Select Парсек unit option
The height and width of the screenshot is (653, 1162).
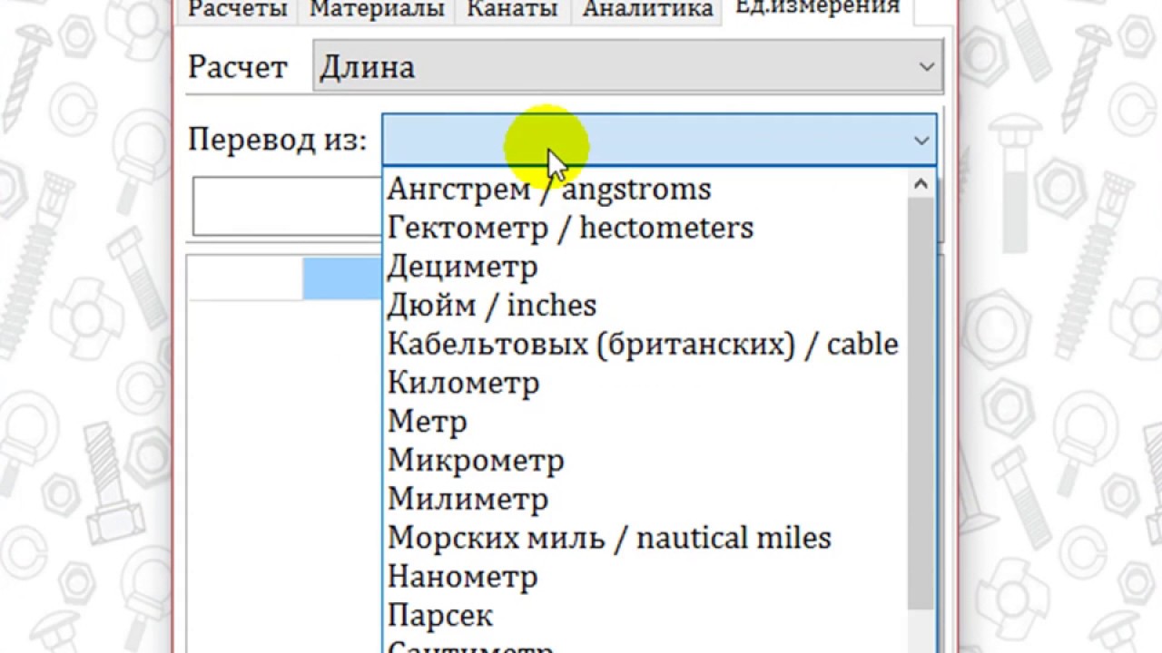point(440,617)
